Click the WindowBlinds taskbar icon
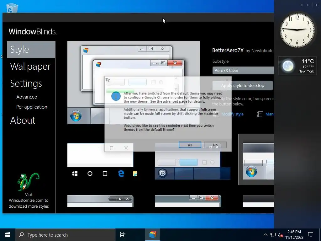The height and width of the screenshot is (241, 321). pyautogui.click(x=153, y=235)
